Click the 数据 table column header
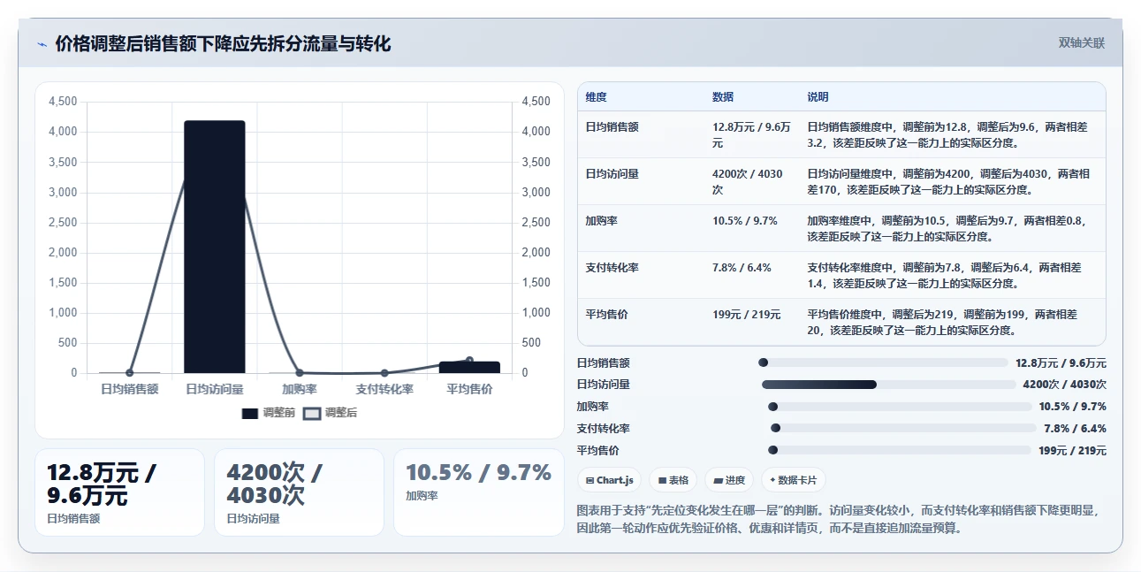Image resolution: width=1141 pixels, height=572 pixels. coord(723,97)
